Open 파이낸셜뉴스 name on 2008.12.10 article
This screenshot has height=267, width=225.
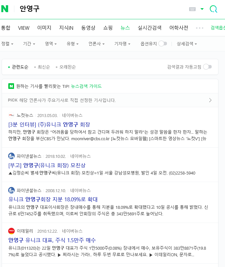(29, 191)
